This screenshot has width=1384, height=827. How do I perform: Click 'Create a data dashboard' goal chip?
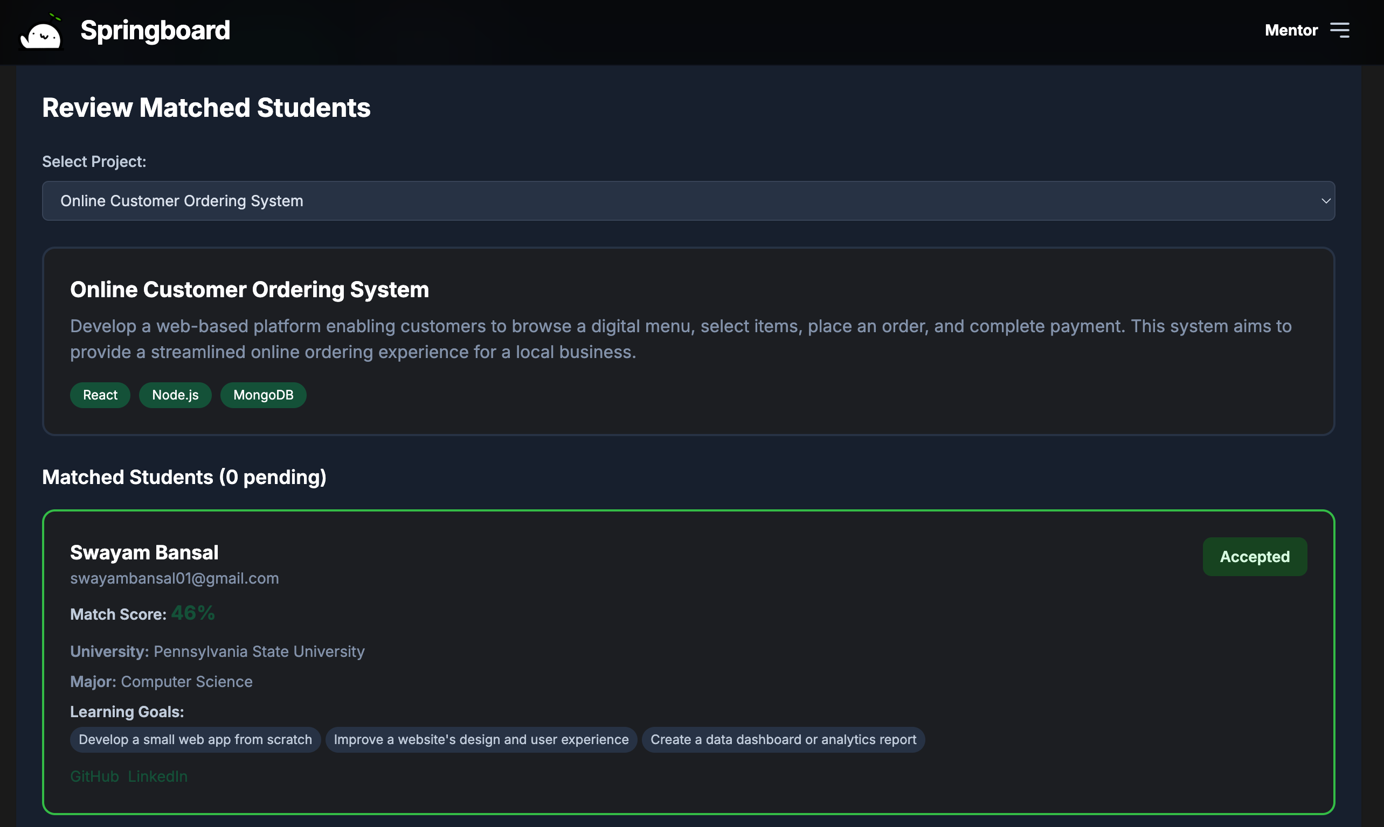pyautogui.click(x=783, y=739)
